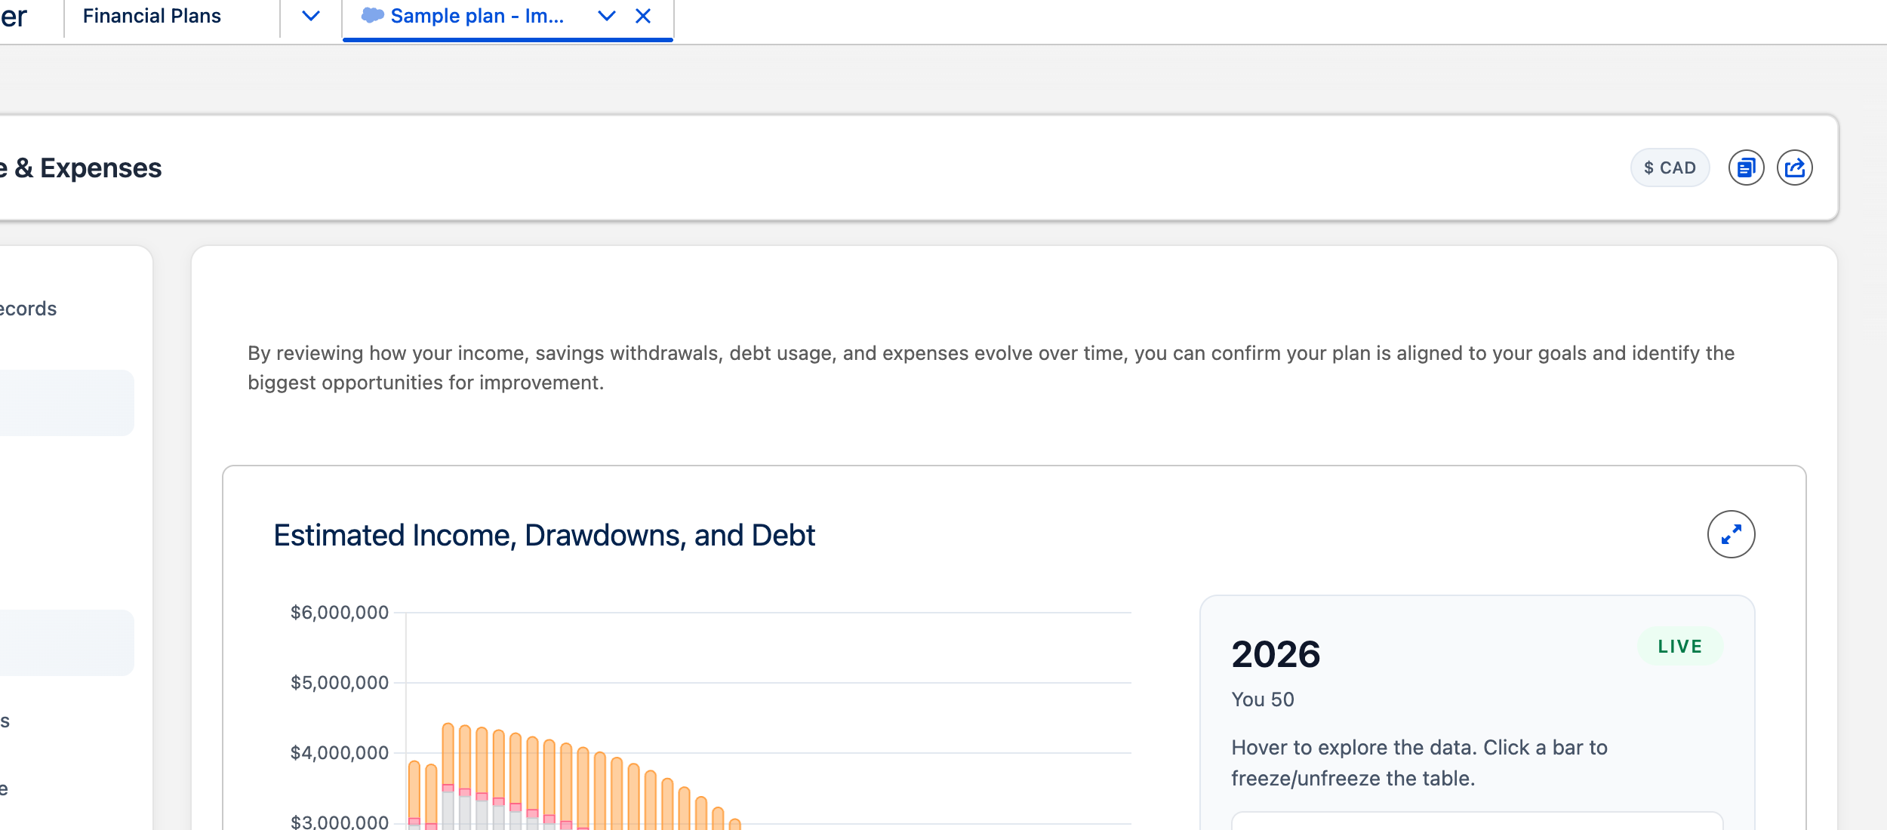Click the $4,000,000 axis label
1887x830 pixels.
[340, 752]
